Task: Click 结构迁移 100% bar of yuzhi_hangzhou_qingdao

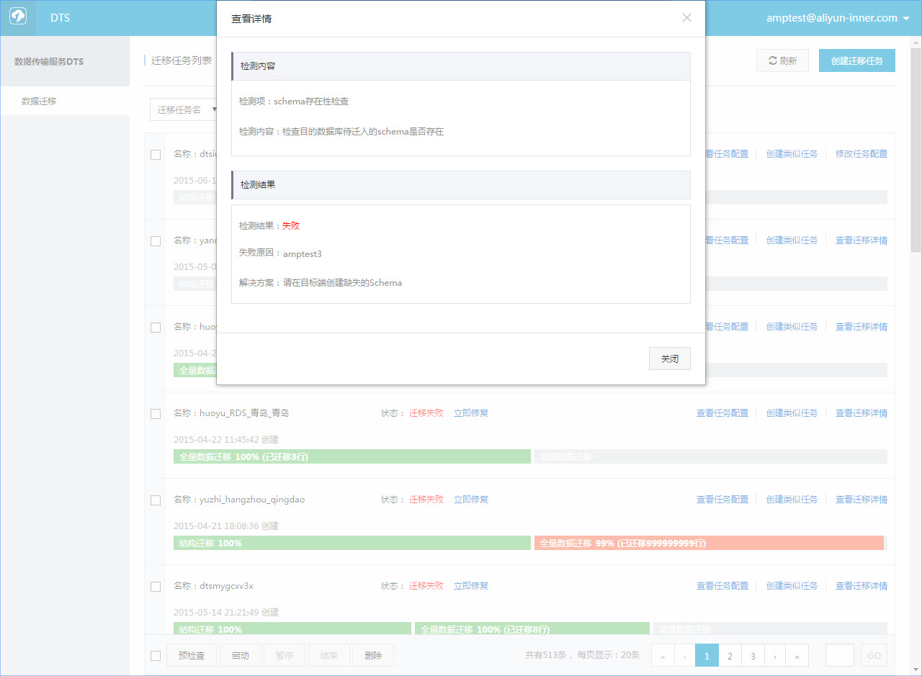Action: [352, 543]
